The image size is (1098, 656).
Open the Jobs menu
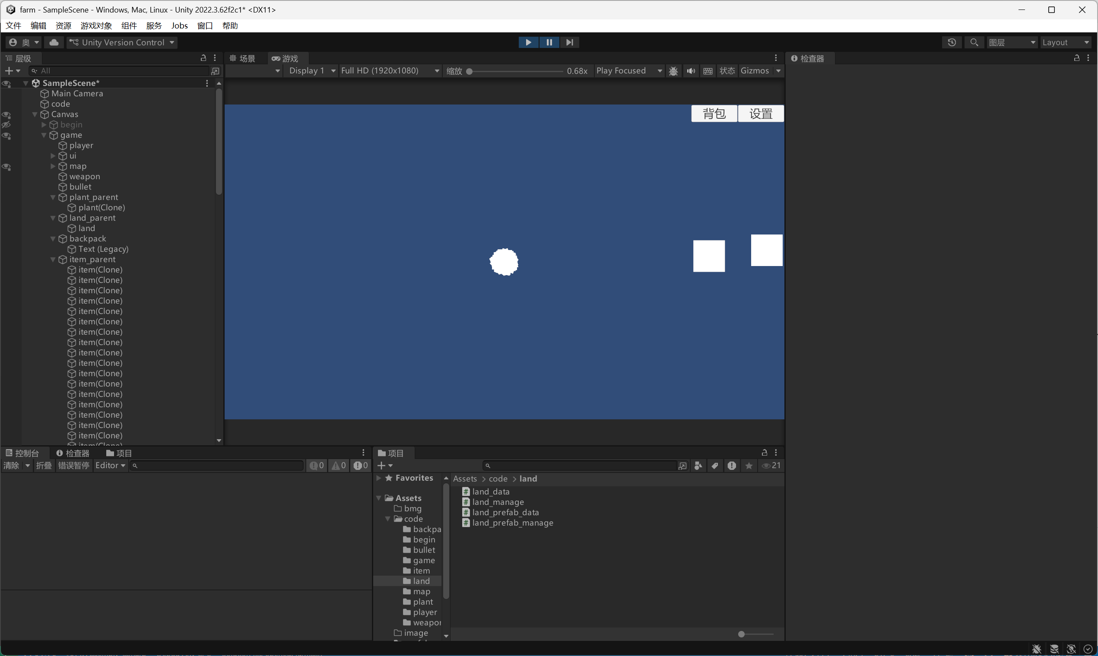point(179,25)
